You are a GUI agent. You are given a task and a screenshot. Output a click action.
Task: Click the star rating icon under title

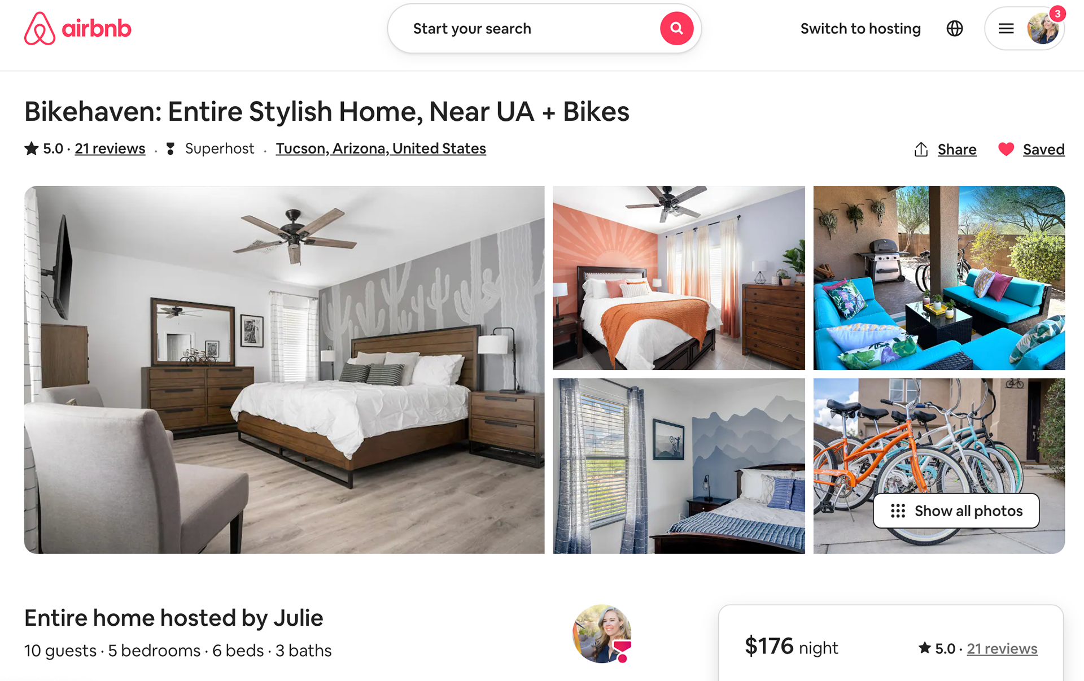pyautogui.click(x=31, y=149)
